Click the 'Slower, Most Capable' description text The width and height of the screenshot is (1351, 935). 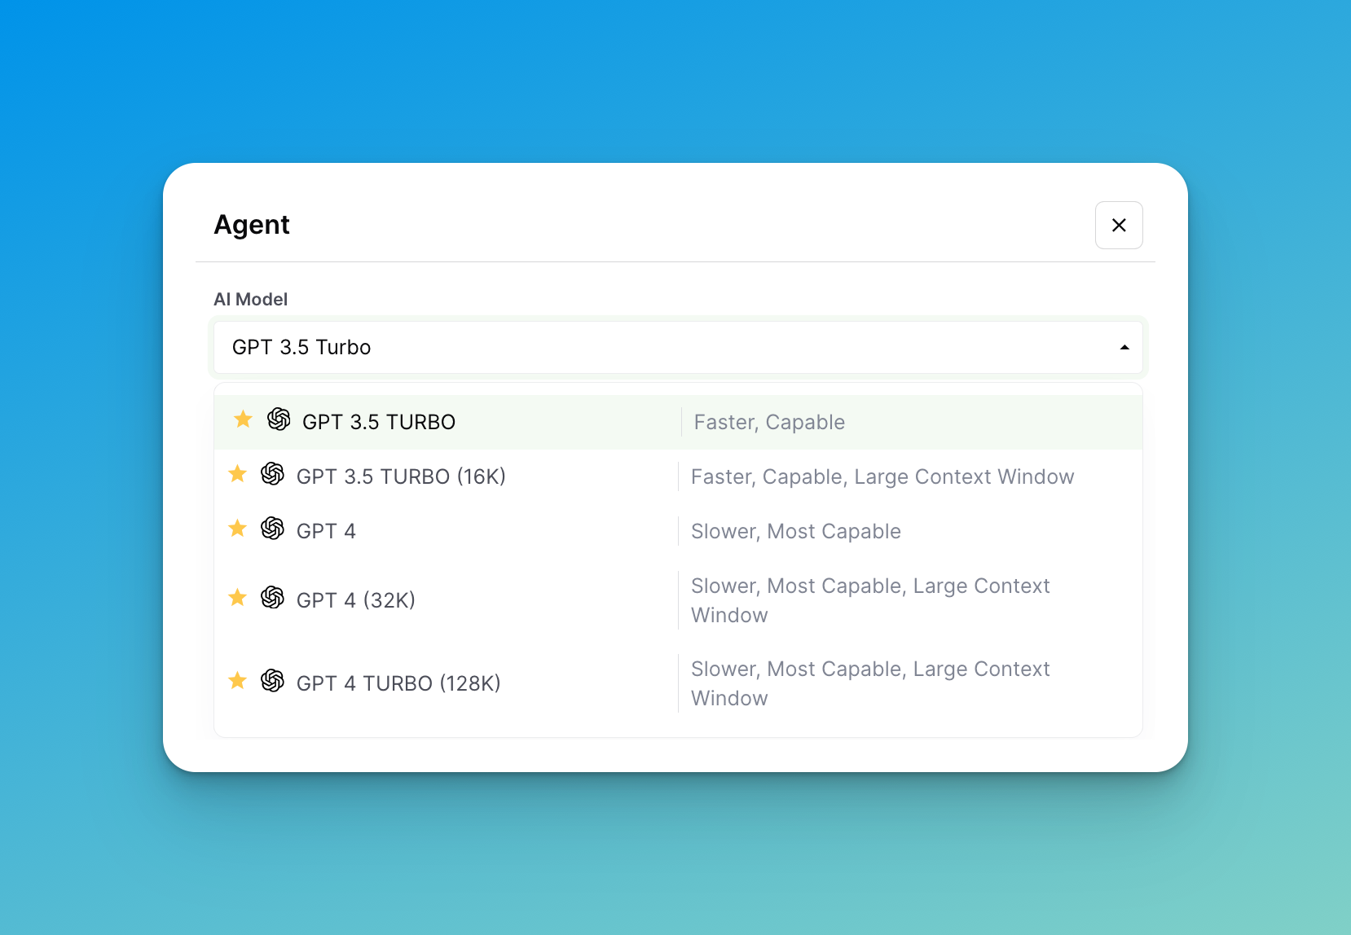tap(795, 532)
